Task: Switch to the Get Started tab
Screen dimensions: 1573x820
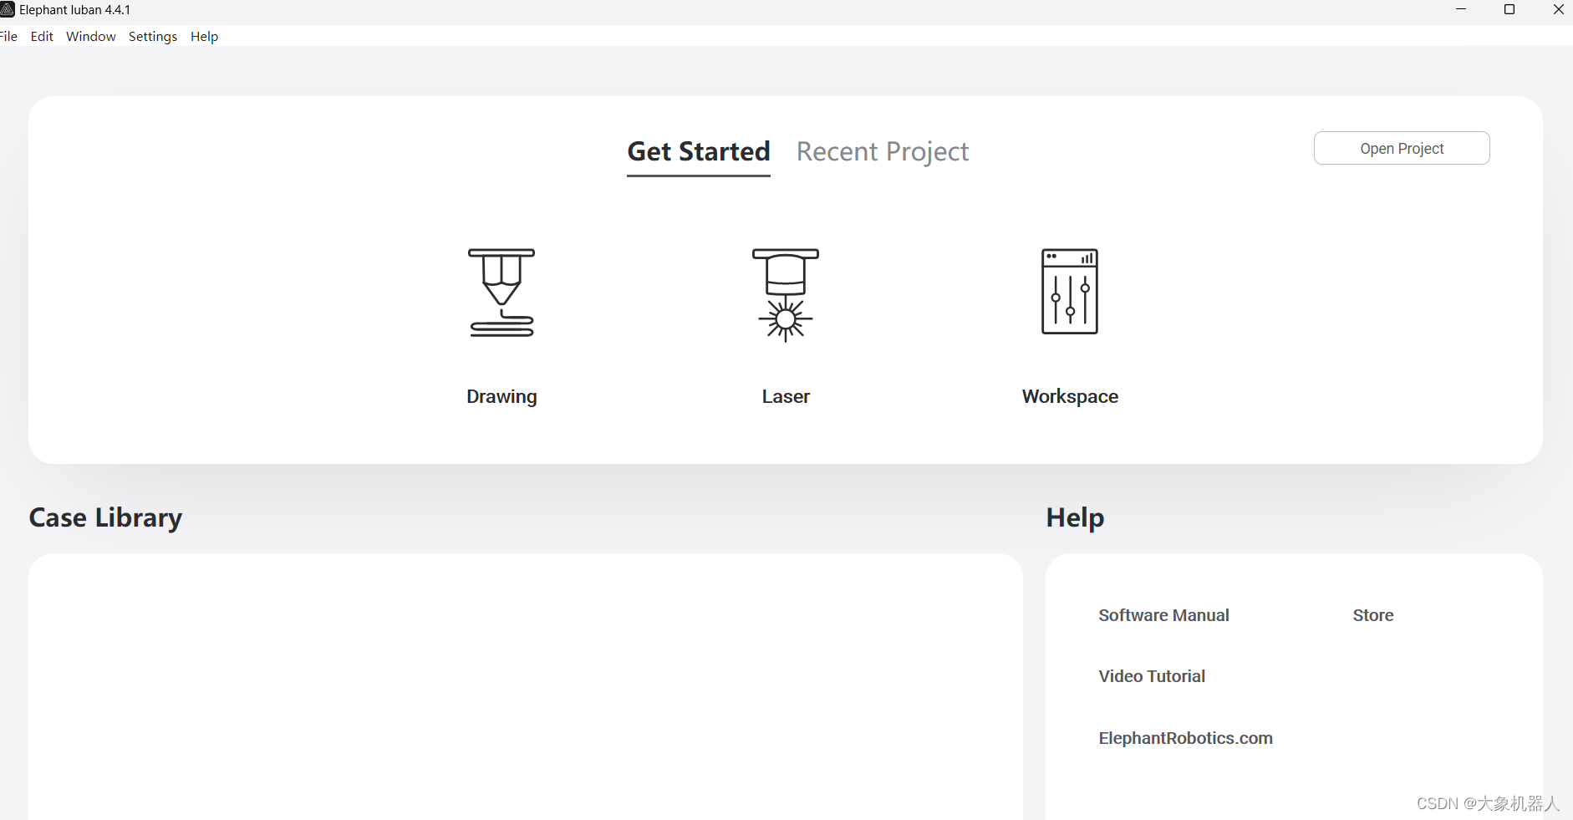Action: click(699, 152)
